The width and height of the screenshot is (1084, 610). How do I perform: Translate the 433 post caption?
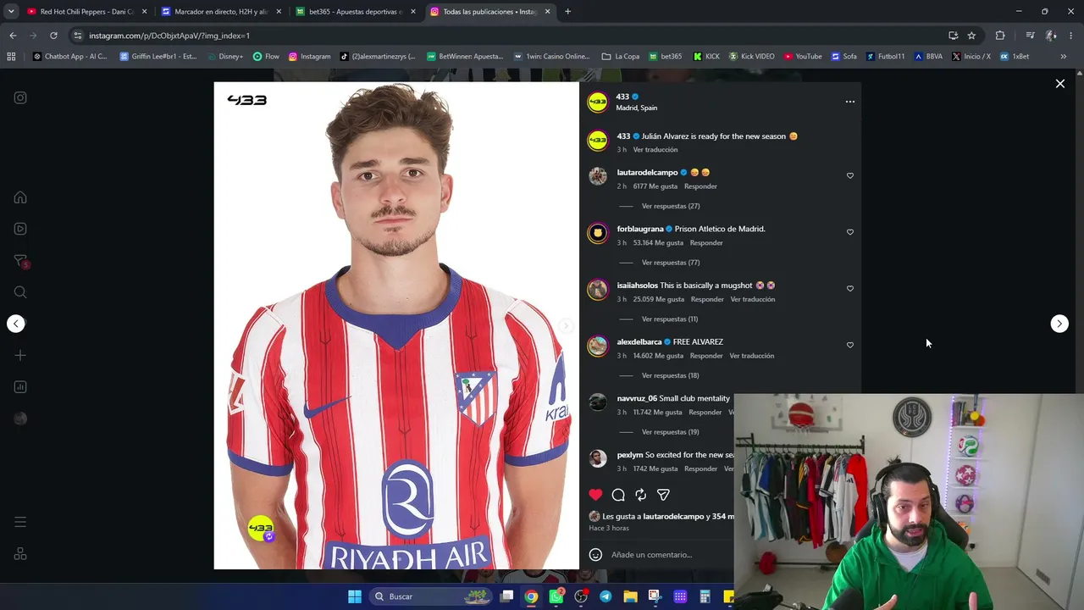click(655, 150)
